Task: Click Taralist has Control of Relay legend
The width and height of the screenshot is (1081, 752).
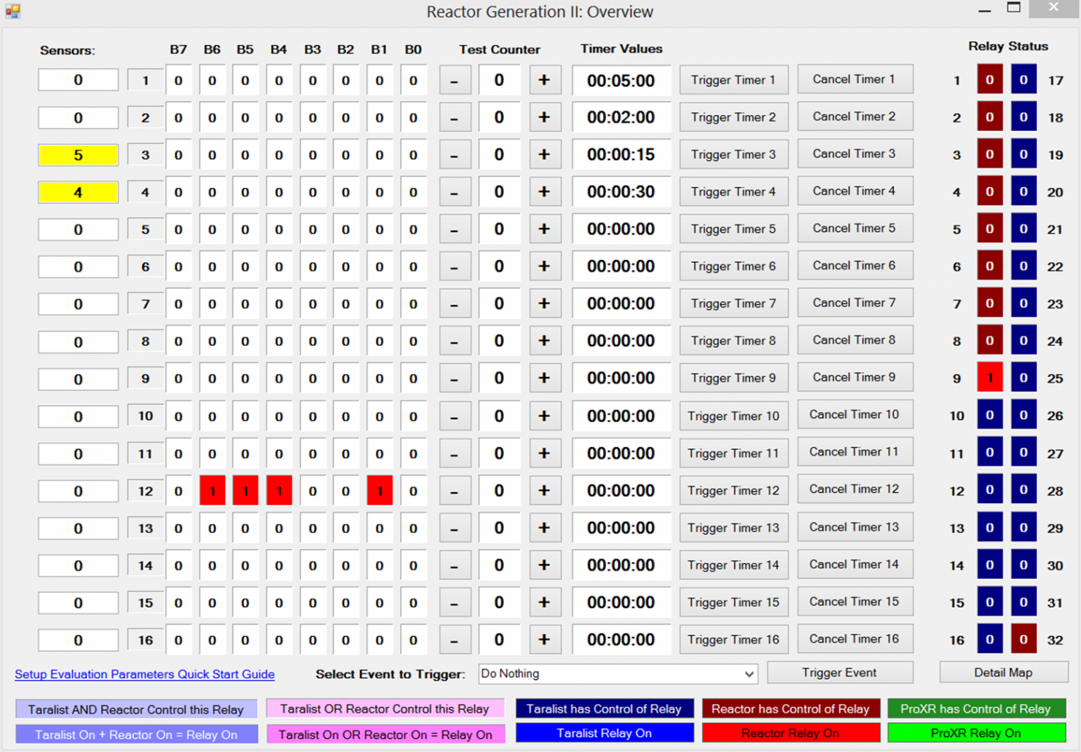Action: pyautogui.click(x=604, y=709)
